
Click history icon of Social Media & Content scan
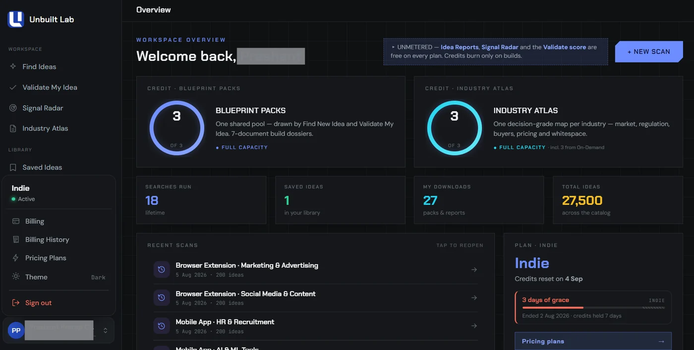coord(161,298)
